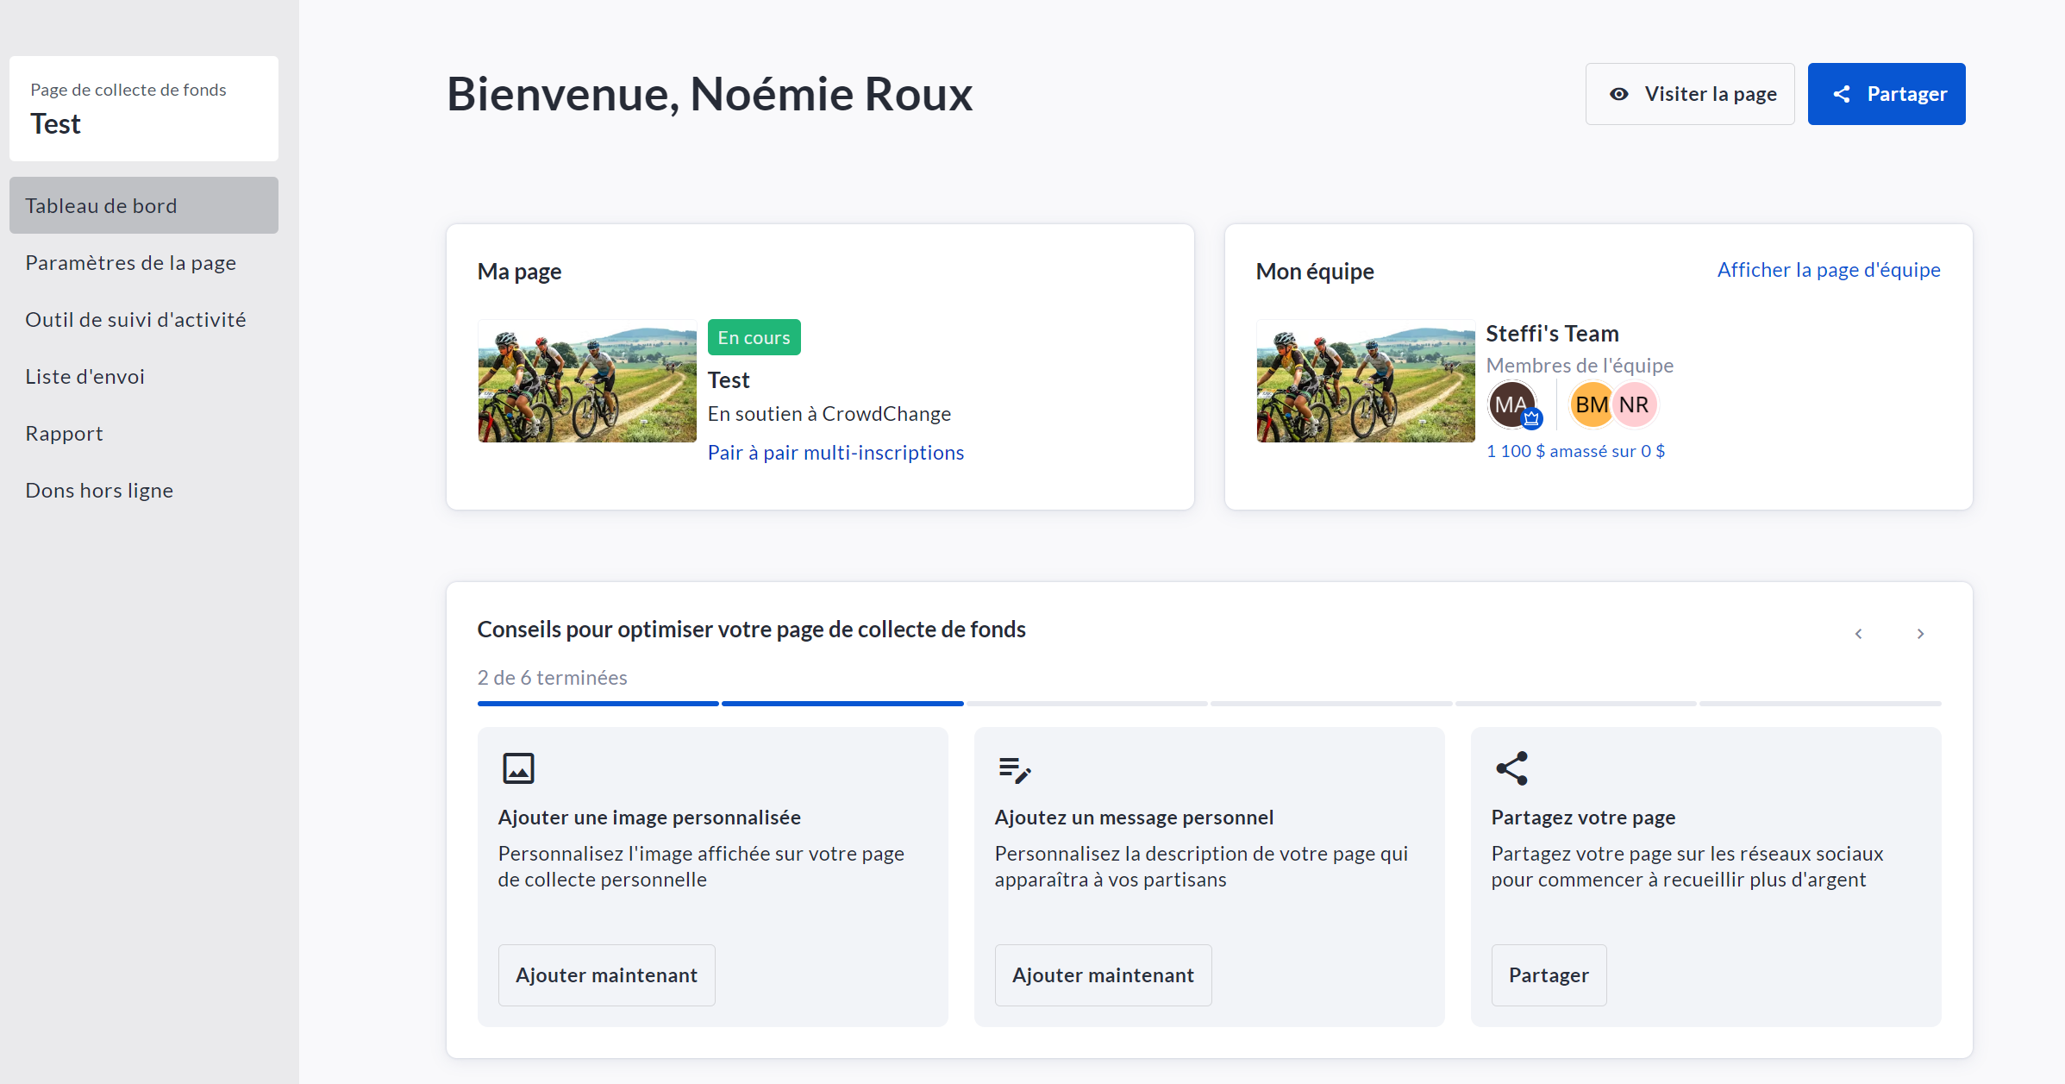The height and width of the screenshot is (1084, 2065).
Task: Click the BM team member avatar
Action: pos(1590,404)
